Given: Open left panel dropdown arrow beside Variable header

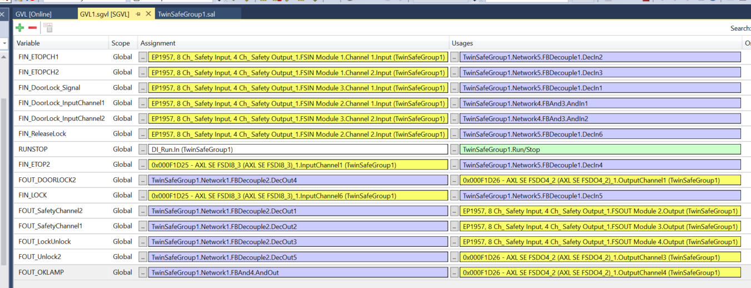Looking at the screenshot, I should pos(5,43).
